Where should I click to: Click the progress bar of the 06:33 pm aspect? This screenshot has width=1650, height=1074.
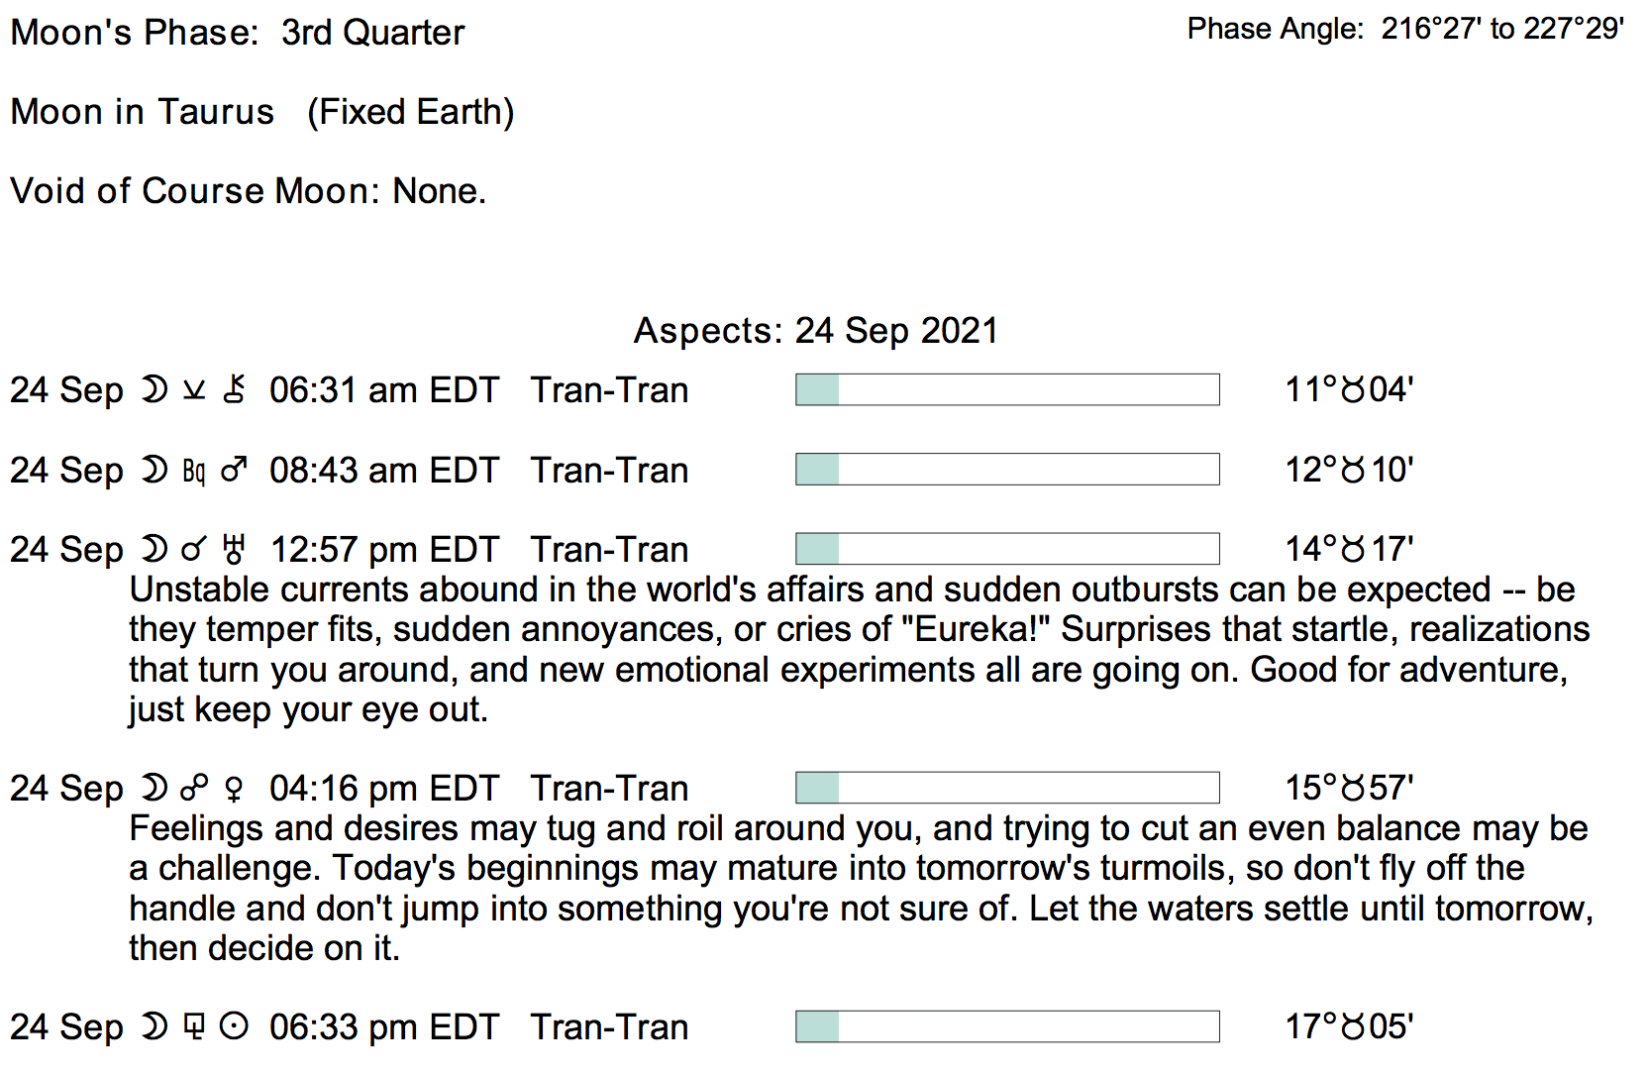pyautogui.click(x=1007, y=1026)
